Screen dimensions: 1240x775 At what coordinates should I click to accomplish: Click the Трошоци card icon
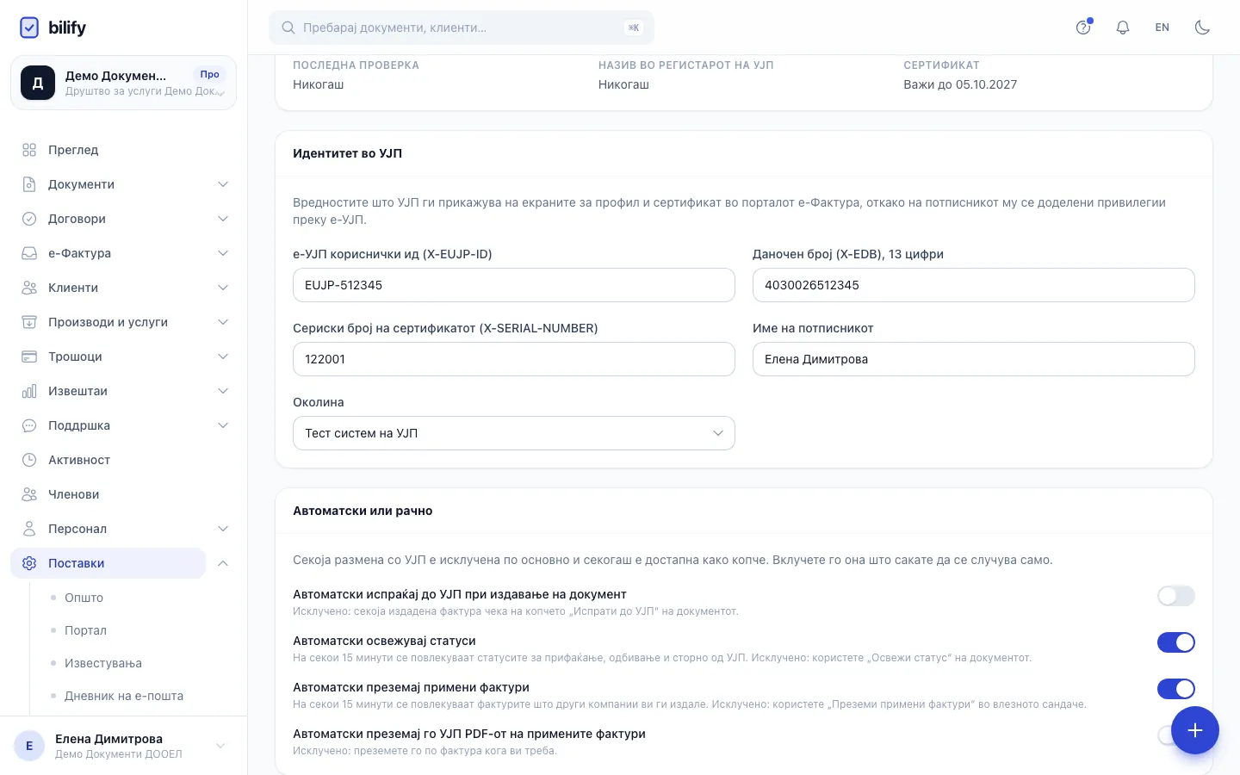coord(29,356)
